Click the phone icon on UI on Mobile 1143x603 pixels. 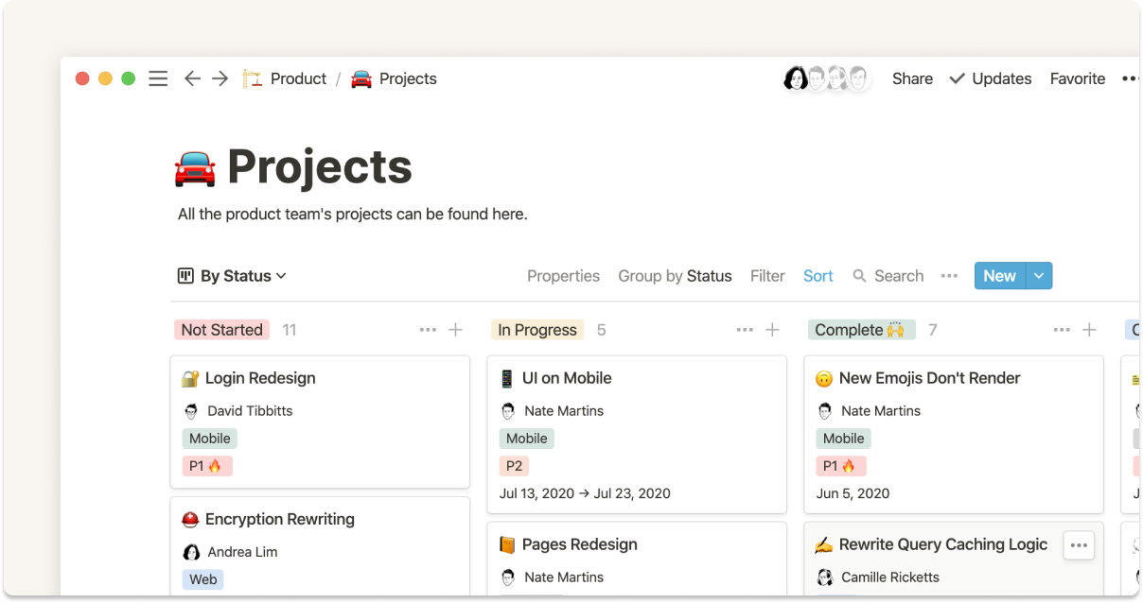507,378
